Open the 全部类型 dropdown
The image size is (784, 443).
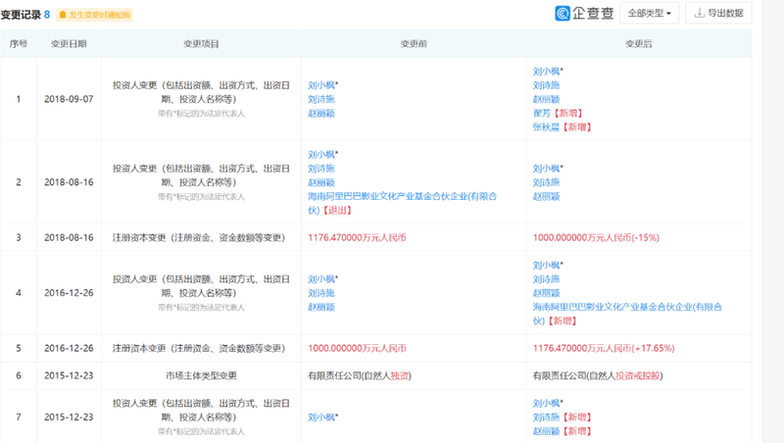(x=650, y=13)
